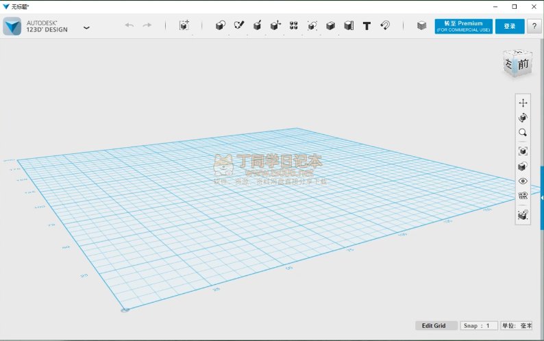Open the 123D Design application menu dropdown
The height and width of the screenshot is (341, 544).
tap(86, 27)
